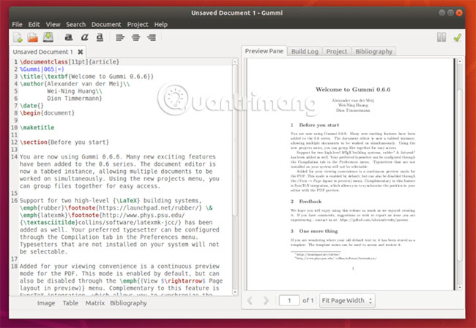Save the document with the download-arrow icon
The height and width of the screenshot is (328, 476).
(48, 37)
